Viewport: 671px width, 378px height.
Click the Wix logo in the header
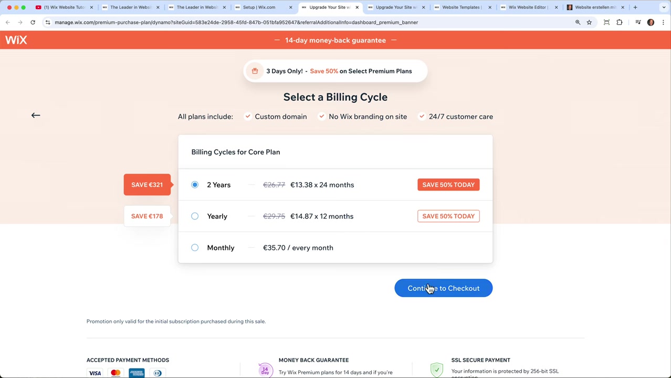[16, 40]
